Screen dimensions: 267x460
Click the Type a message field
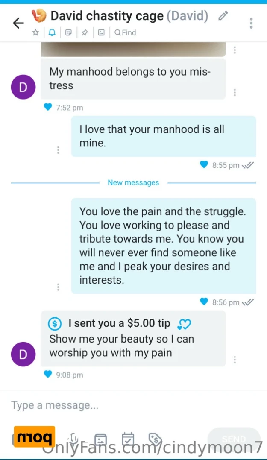pyautogui.click(x=128, y=405)
